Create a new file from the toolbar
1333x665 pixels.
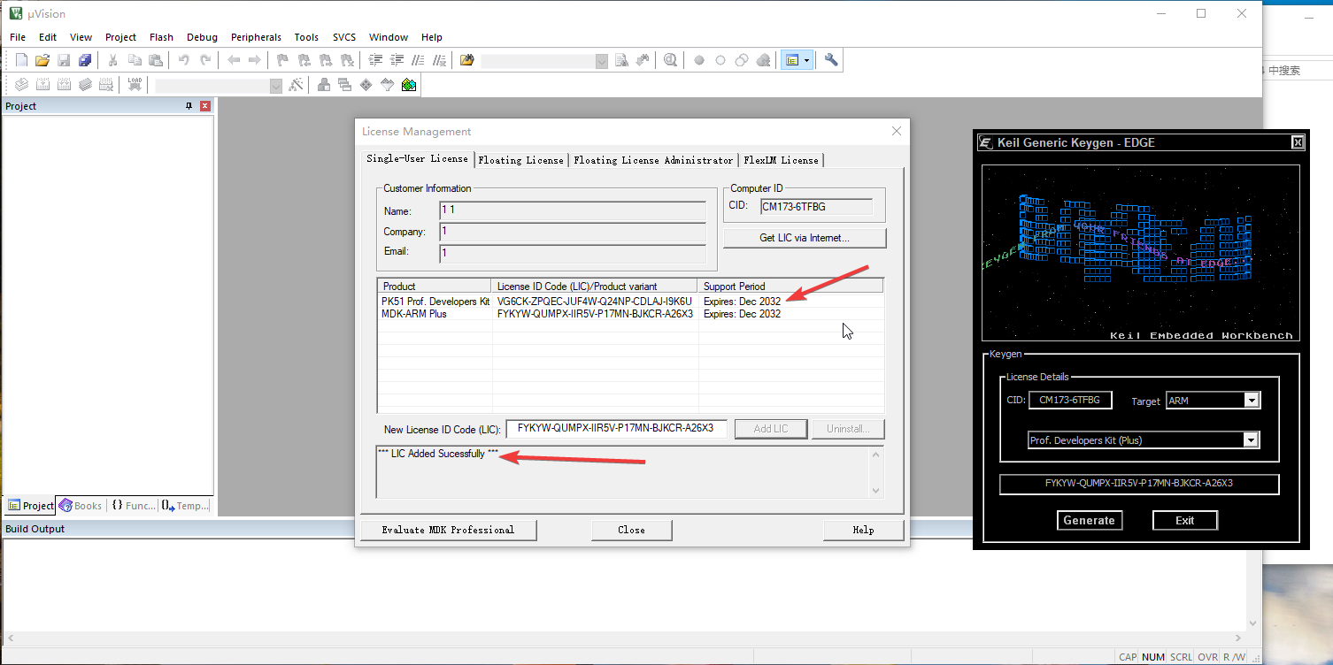tap(22, 60)
